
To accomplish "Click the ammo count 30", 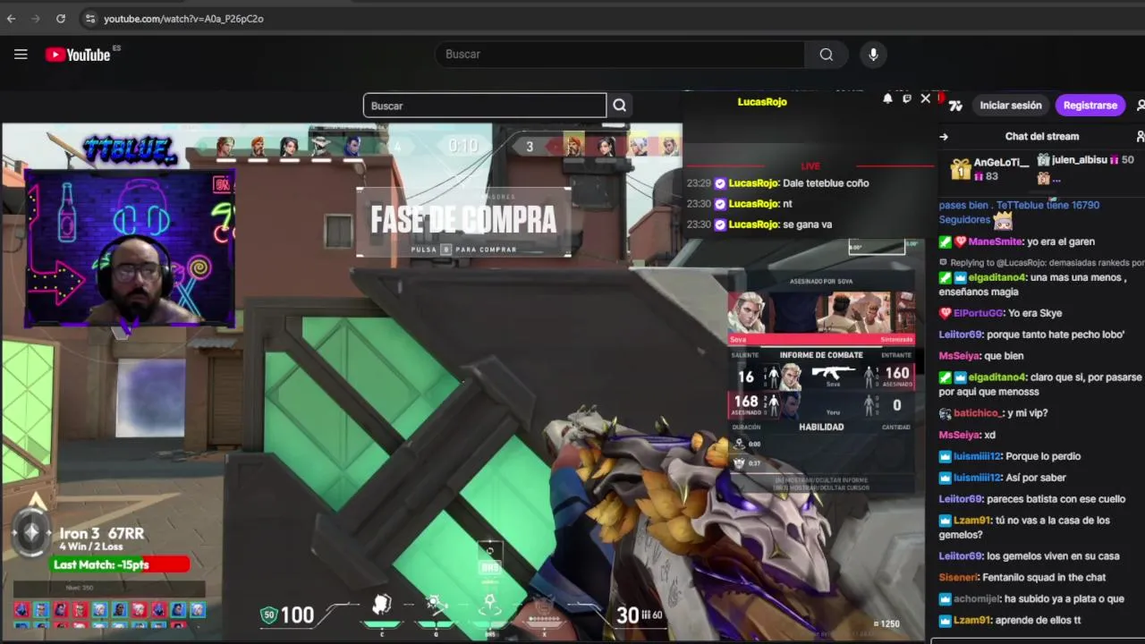I will click(627, 615).
